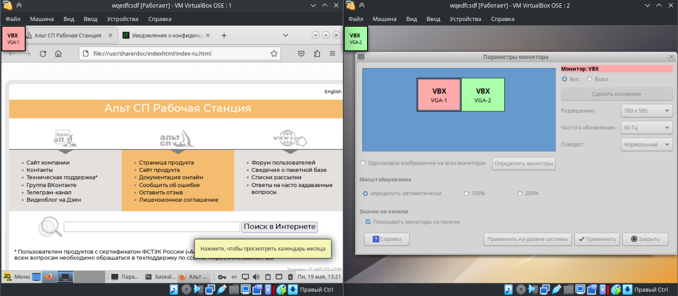The image size is (678, 296).
Task: Click the monitor launcher icon after Firefox
Action: click(65, 276)
